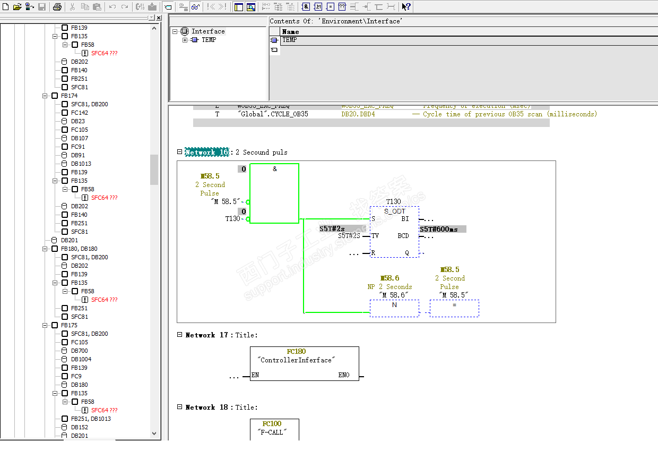Click the left tree vertical scrollbar thumb
This screenshot has width=658, height=475.
pos(154,169)
